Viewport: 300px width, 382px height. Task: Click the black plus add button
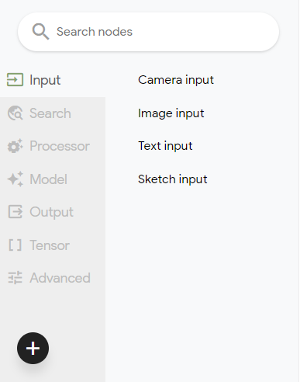point(33,348)
